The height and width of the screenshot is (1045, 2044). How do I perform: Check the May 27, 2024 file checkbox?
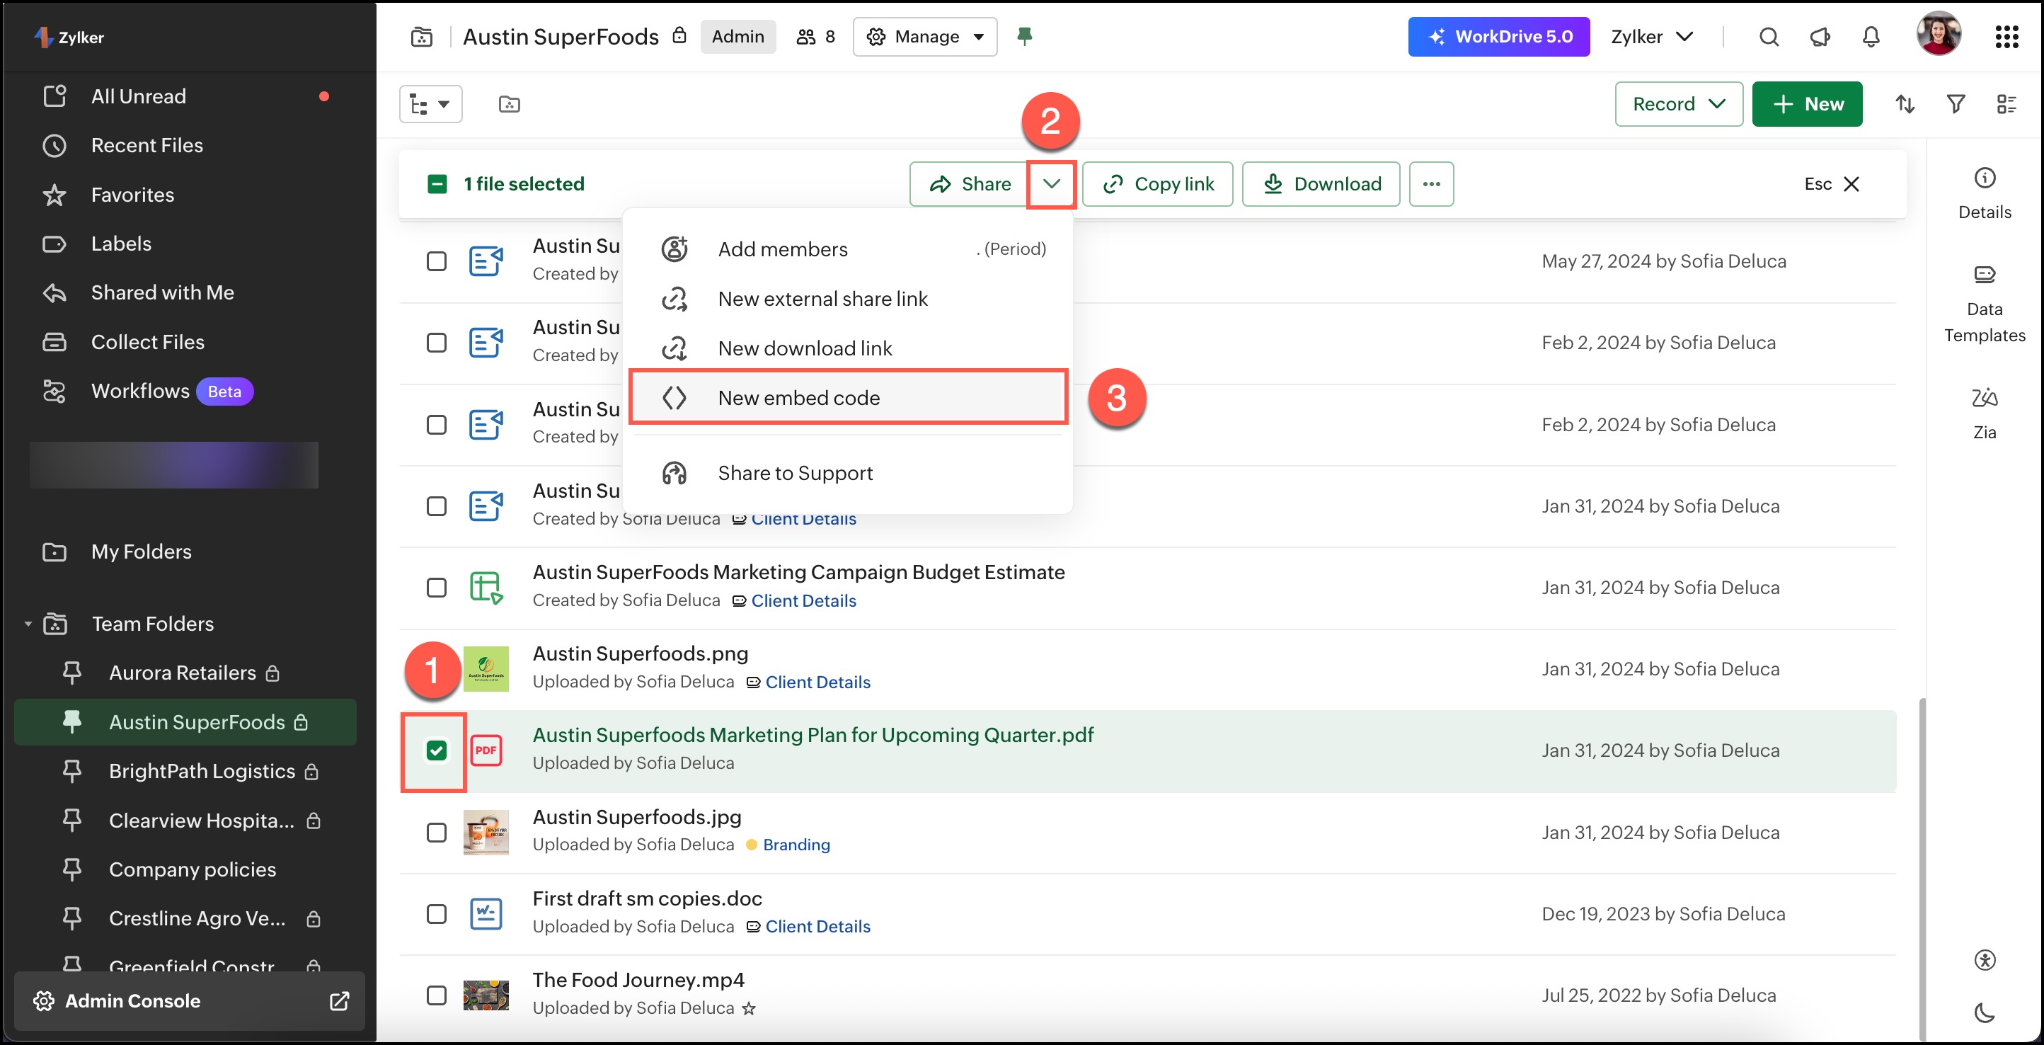point(437,261)
